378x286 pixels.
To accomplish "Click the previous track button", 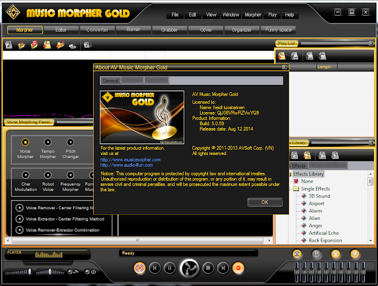I will (155, 268).
